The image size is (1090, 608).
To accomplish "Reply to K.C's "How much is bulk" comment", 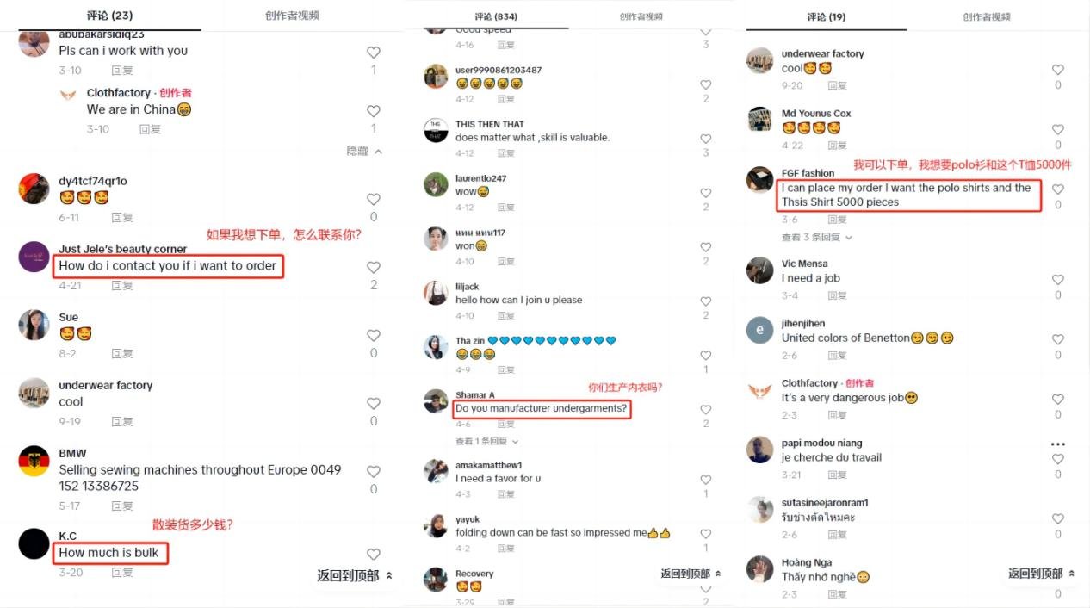I will point(122,573).
